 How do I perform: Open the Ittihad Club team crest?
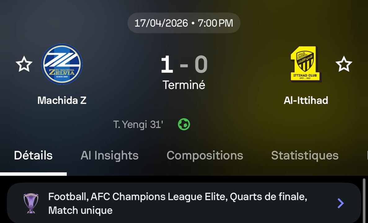coord(305,64)
